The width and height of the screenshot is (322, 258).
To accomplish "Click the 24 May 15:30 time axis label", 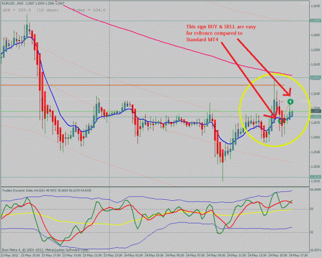I will pyautogui.click(x=278, y=255).
